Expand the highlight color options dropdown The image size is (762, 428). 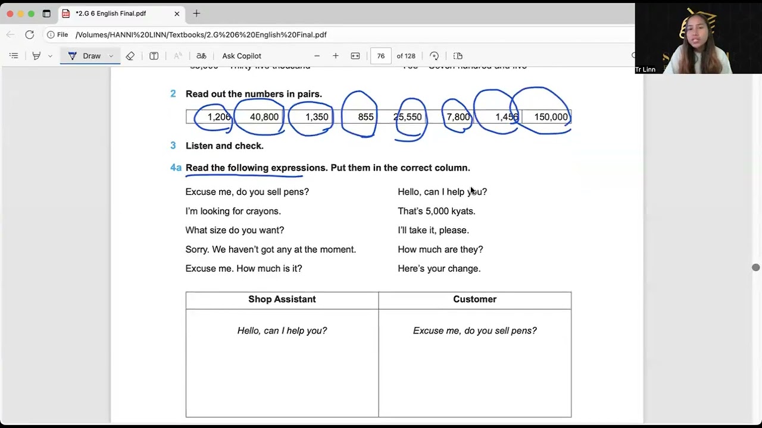click(x=50, y=56)
